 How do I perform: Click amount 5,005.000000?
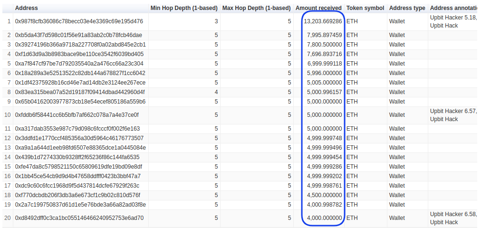tap(324, 83)
